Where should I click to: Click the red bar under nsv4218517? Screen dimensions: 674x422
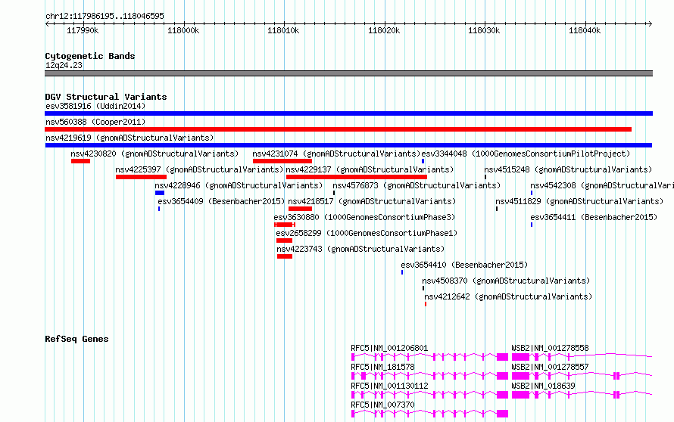click(x=300, y=209)
